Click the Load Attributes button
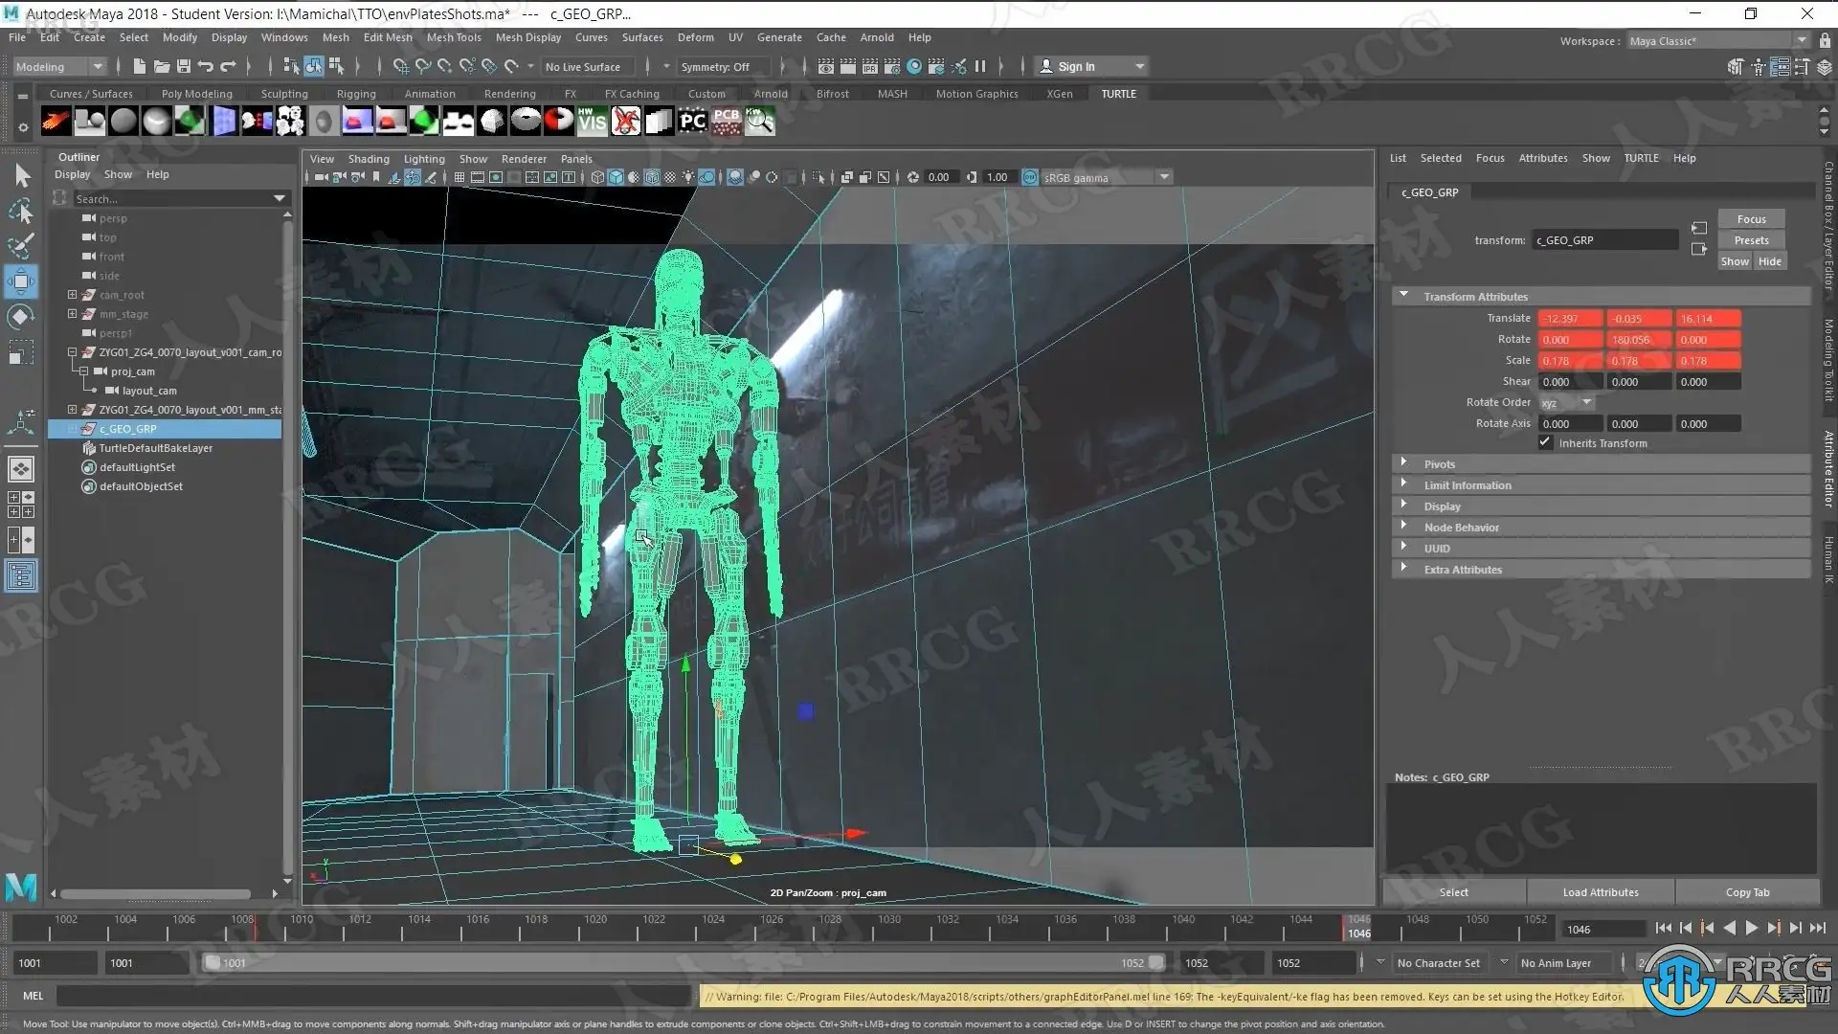 click(1600, 891)
